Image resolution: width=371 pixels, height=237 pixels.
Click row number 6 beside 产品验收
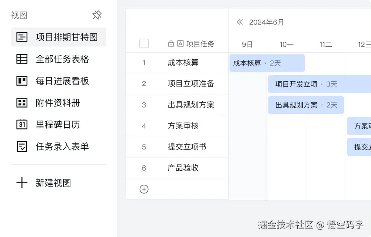[144, 168]
